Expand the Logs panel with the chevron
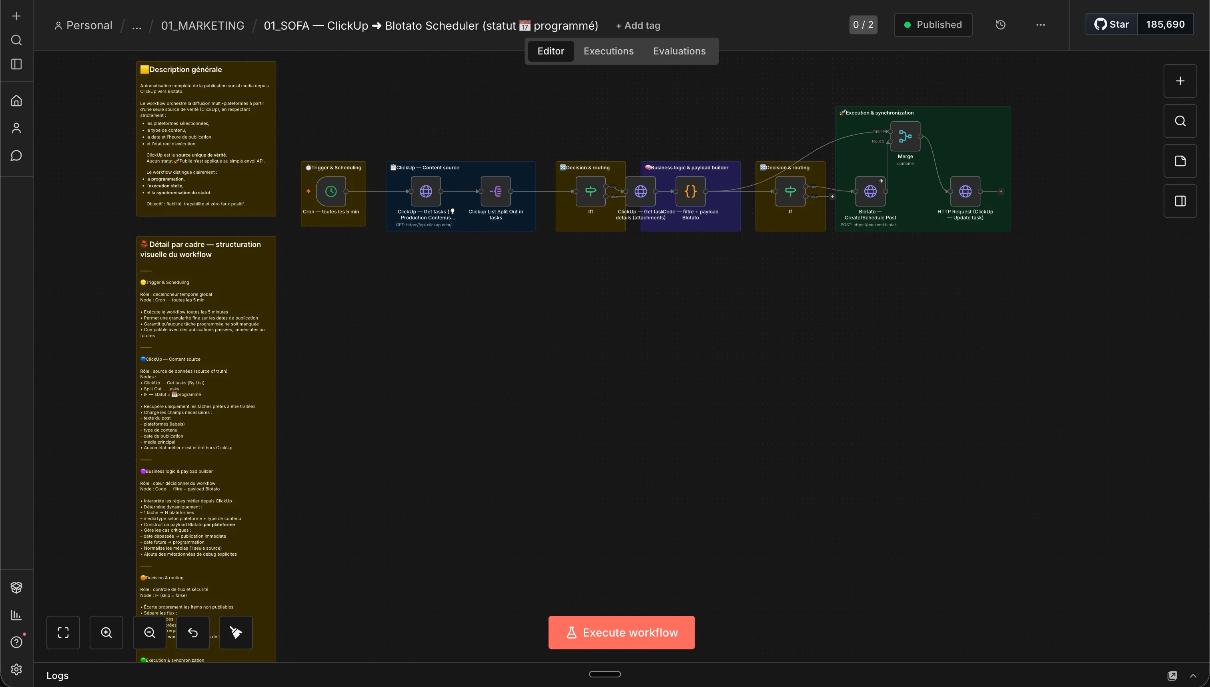Image resolution: width=1210 pixels, height=687 pixels. (1193, 676)
